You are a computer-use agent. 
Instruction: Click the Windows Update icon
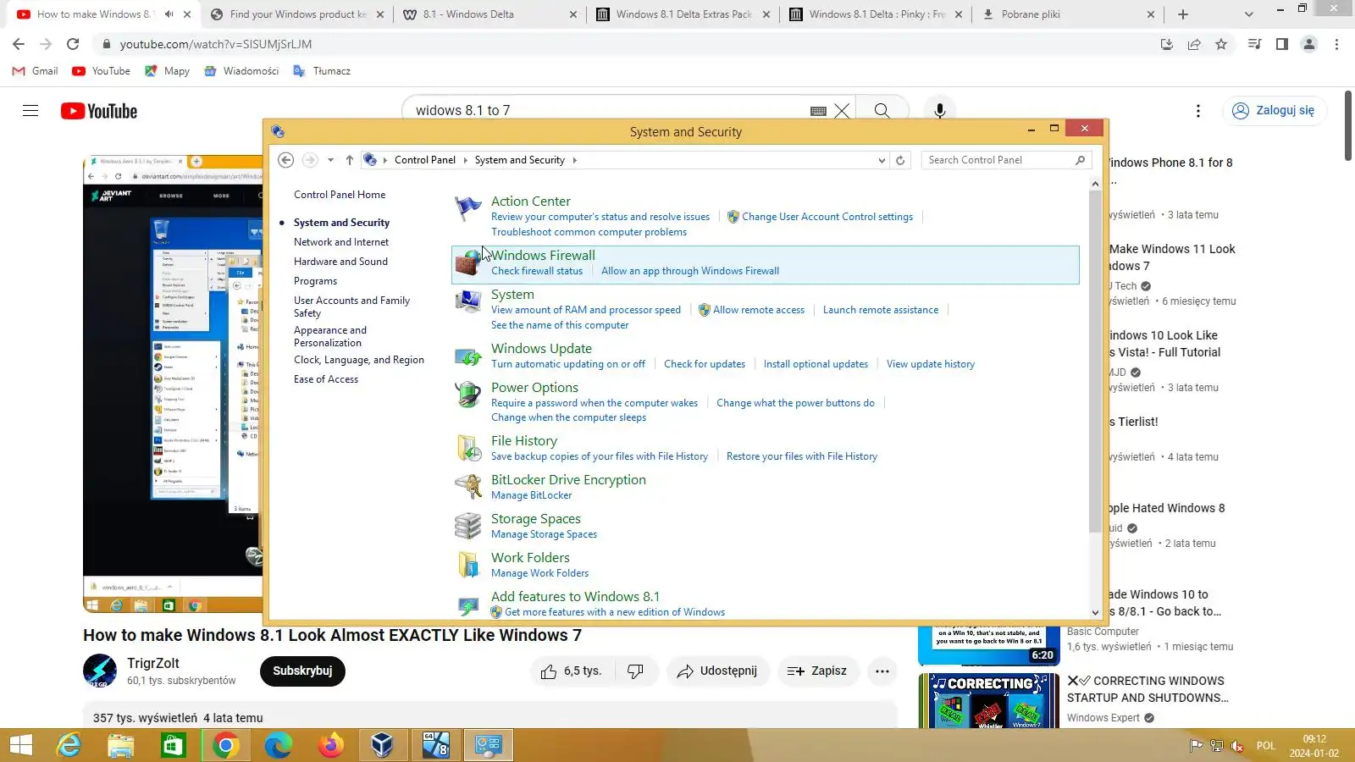[467, 356]
